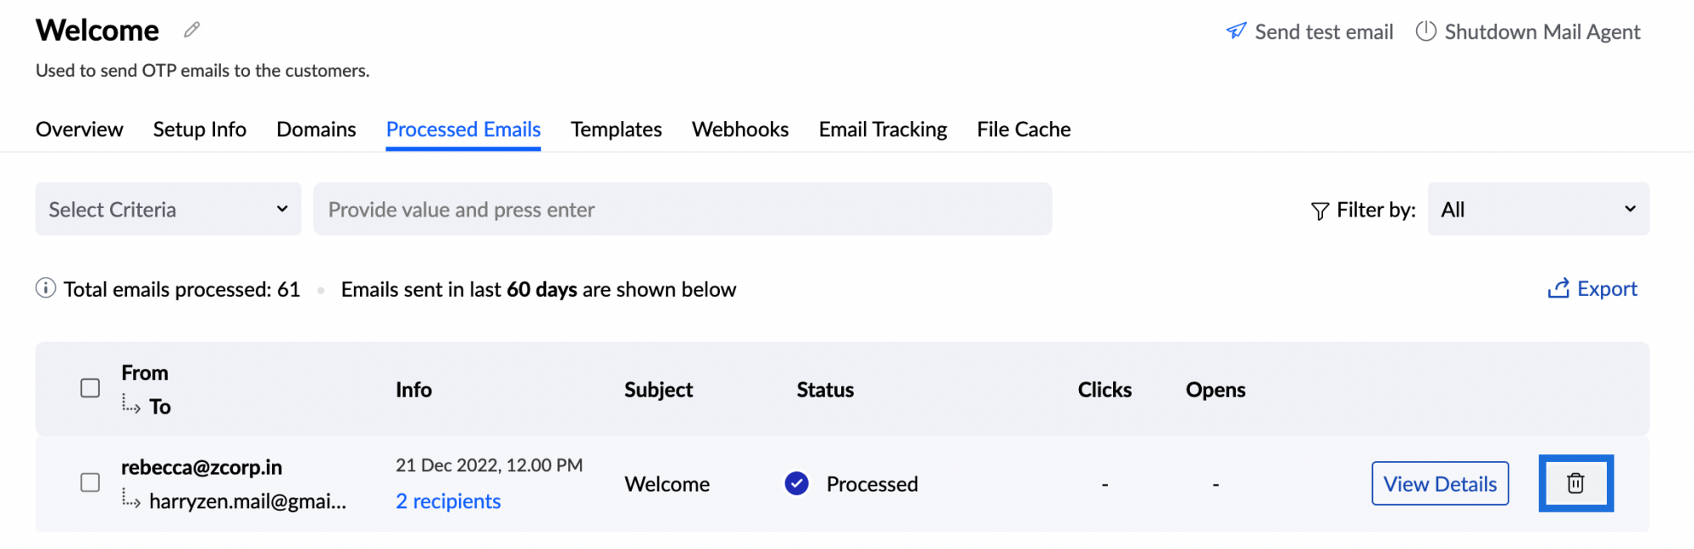This screenshot has width=1694, height=549.
Task: Expand the Filter by All dropdown
Action: coord(1538,209)
